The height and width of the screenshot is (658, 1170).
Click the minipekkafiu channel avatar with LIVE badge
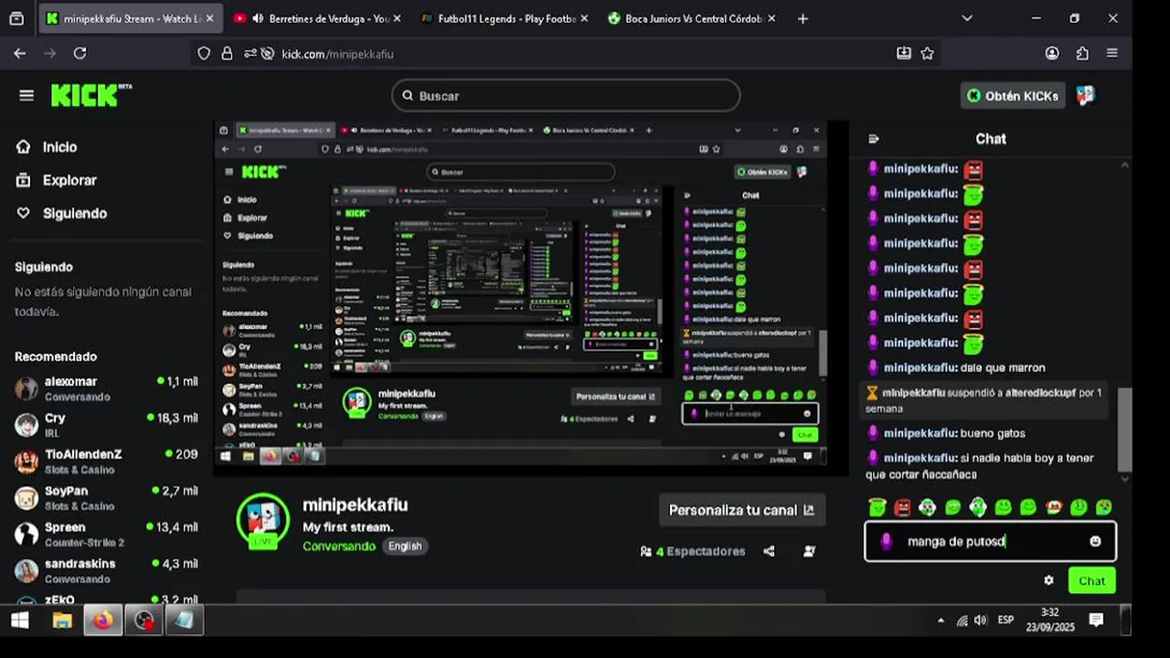coord(263,521)
